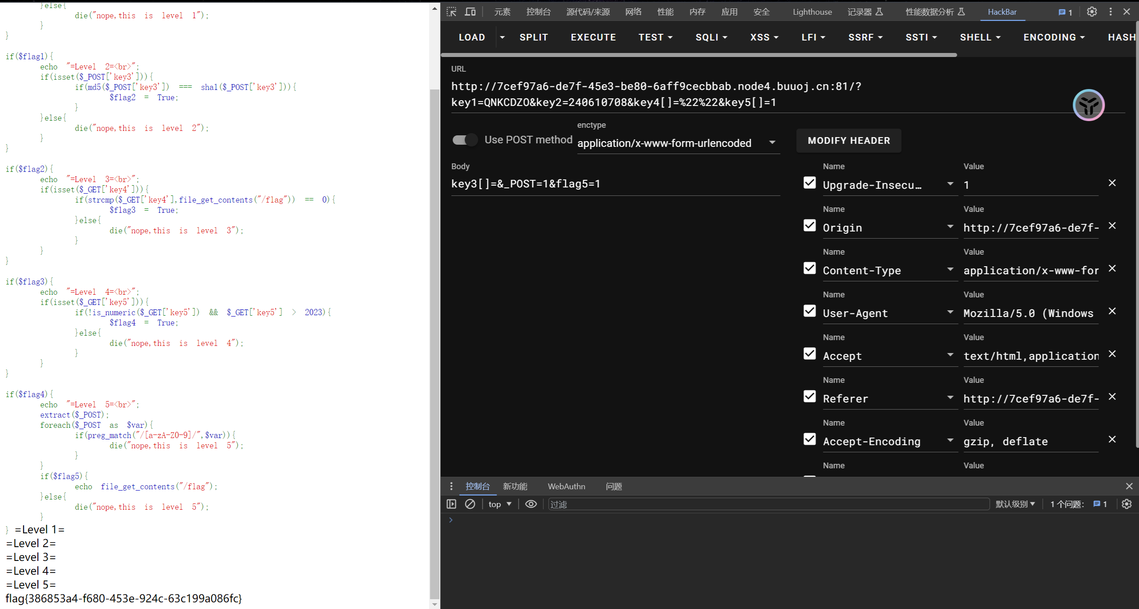Expand the XSS menu

point(764,37)
